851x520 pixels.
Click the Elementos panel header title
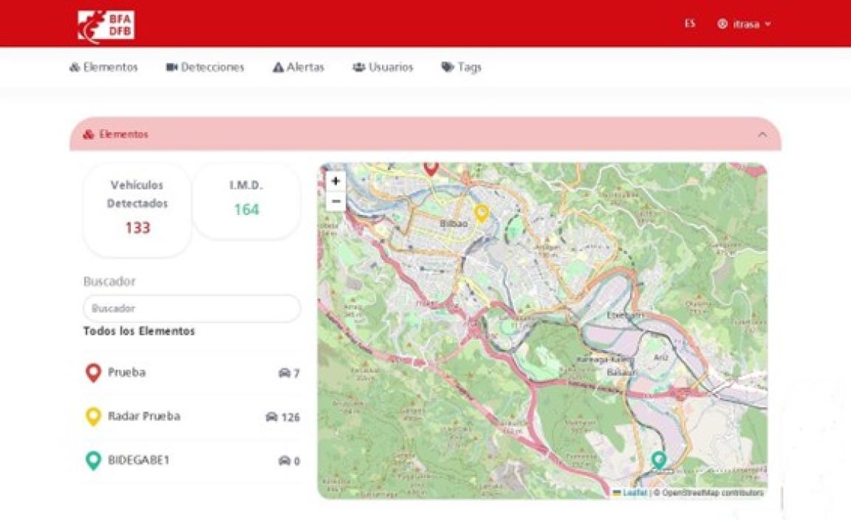point(124,134)
